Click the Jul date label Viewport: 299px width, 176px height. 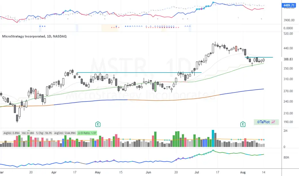(x=197, y=172)
